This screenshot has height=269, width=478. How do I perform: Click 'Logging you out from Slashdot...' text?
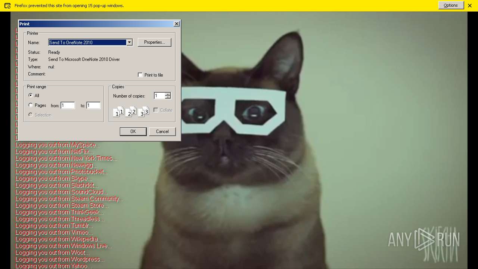coord(57,185)
